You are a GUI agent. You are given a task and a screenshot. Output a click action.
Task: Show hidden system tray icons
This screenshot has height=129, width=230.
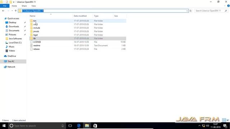coord(199,126)
